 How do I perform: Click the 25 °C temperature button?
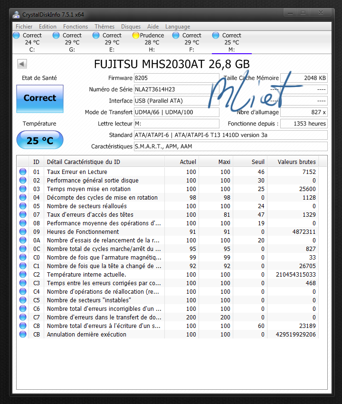pos(40,140)
